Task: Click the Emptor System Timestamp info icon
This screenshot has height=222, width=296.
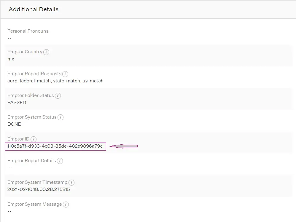Action: [x=71, y=183]
